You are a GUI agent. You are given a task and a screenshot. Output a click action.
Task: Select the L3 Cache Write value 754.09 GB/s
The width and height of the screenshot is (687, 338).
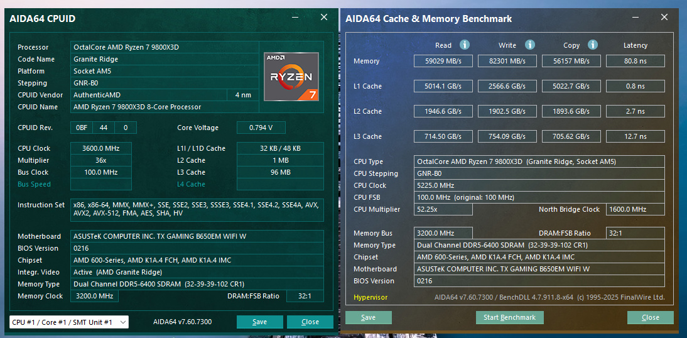pyautogui.click(x=507, y=137)
